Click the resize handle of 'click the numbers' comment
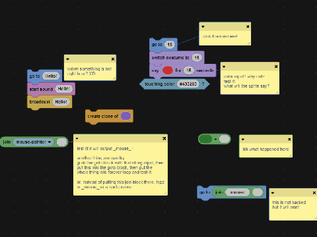Viewport: 317px width, 237px height. click(x=249, y=43)
